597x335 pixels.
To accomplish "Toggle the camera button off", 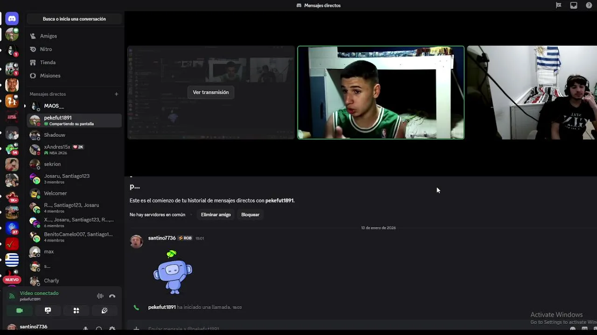I will pyautogui.click(x=20, y=310).
